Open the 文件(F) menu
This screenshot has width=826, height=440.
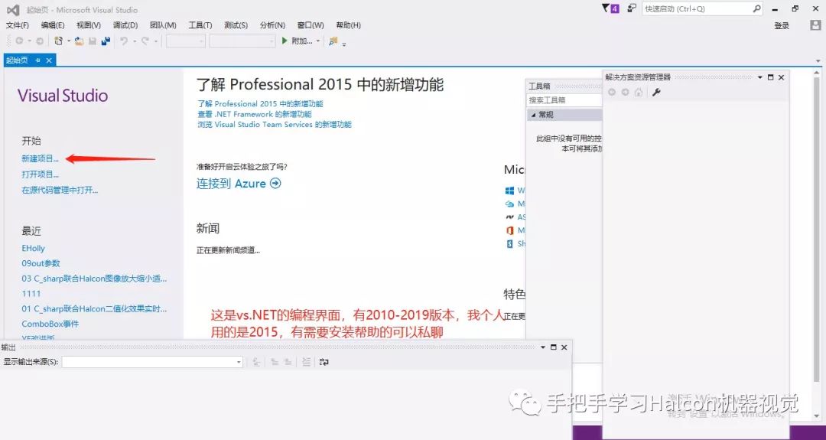pyautogui.click(x=18, y=24)
